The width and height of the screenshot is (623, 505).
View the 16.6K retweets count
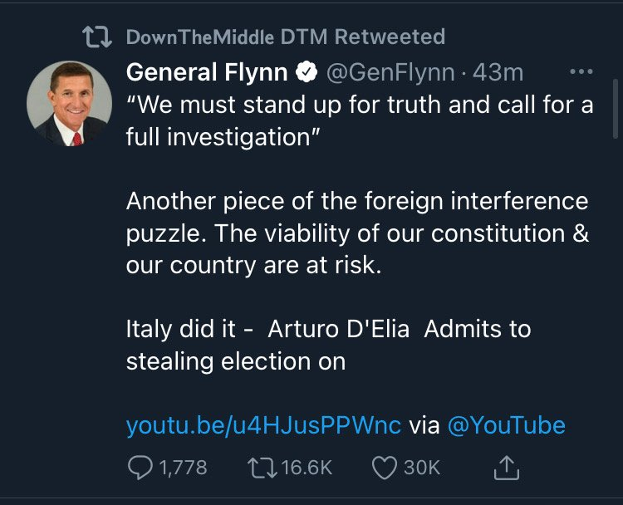[307, 468]
